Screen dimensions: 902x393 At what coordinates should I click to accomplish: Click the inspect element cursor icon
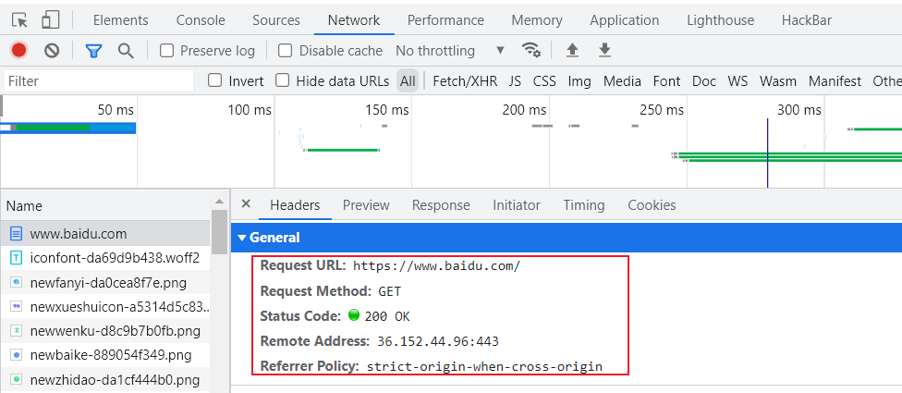pyautogui.click(x=19, y=20)
